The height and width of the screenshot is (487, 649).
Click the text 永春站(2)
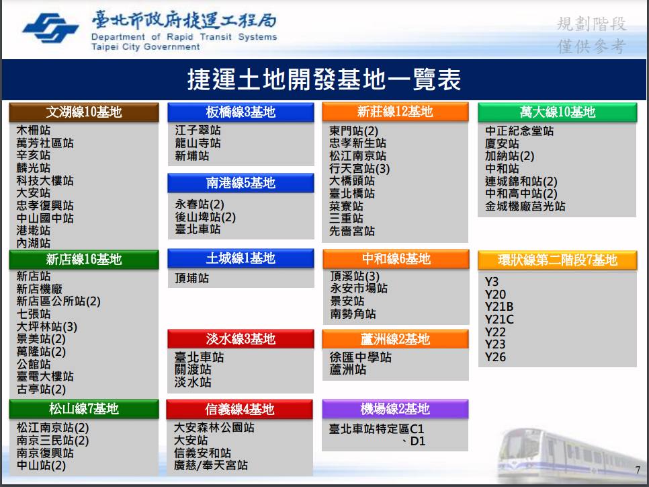[x=199, y=204]
